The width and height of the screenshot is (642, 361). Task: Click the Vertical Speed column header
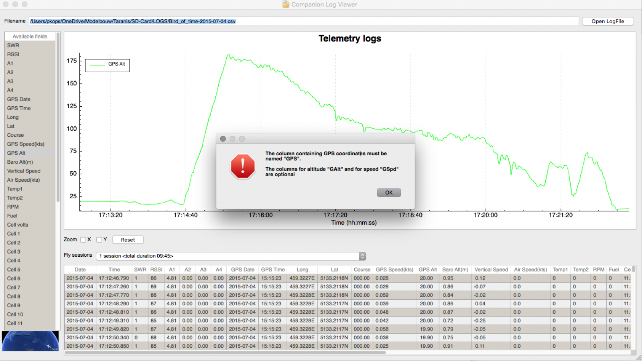[x=491, y=270]
